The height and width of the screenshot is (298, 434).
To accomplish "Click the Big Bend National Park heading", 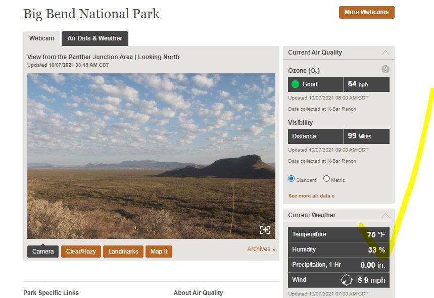I will 91,14.
